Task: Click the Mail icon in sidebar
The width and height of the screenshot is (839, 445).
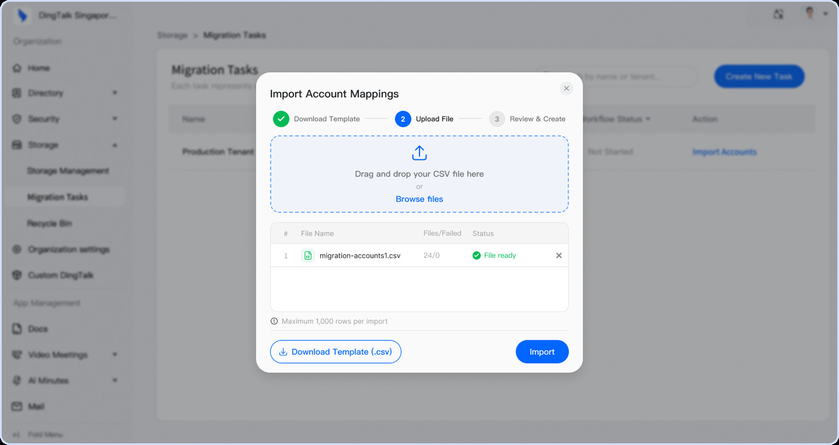Action: (17, 407)
